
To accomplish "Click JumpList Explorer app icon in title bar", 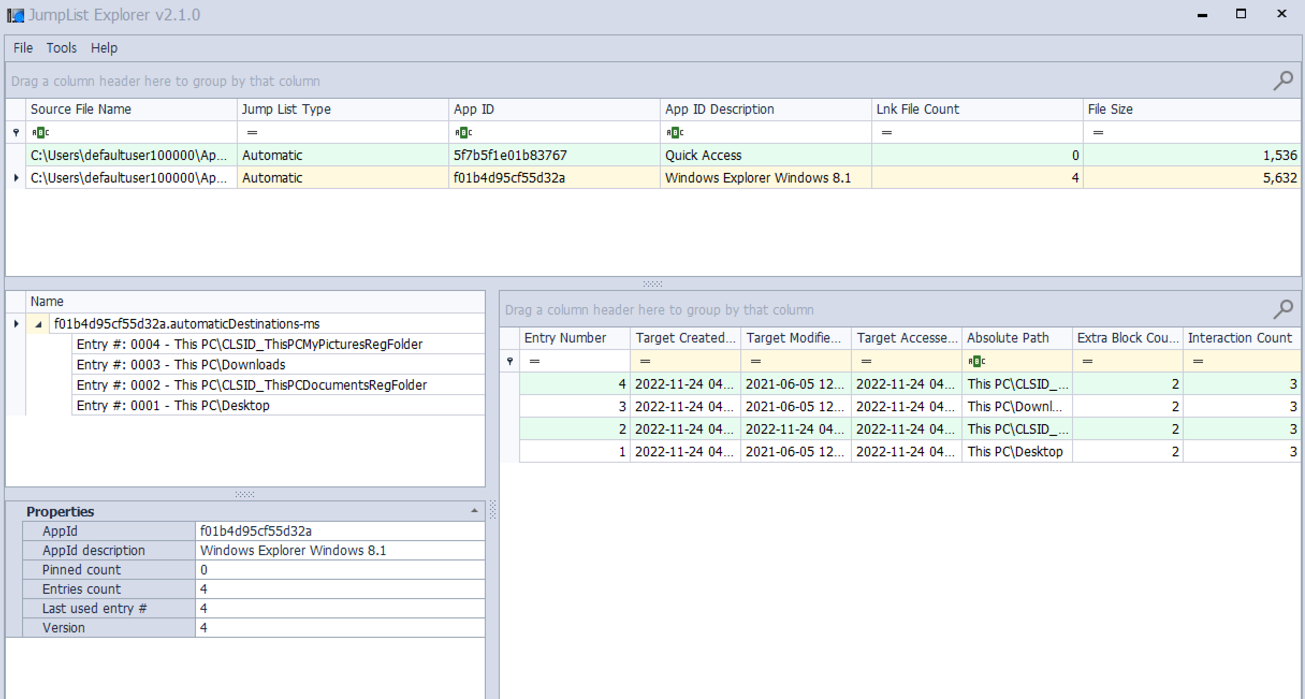I will click(x=15, y=15).
